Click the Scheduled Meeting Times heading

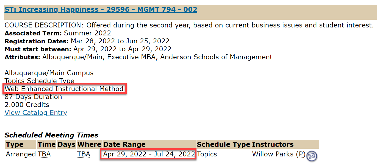click(51, 135)
